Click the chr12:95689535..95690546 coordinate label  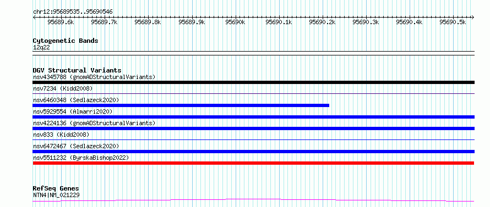pos(73,12)
